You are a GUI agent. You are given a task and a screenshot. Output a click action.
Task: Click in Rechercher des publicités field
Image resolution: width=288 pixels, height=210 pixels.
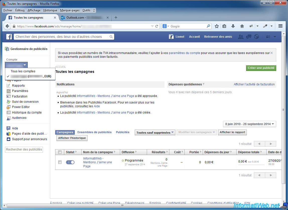(24, 149)
